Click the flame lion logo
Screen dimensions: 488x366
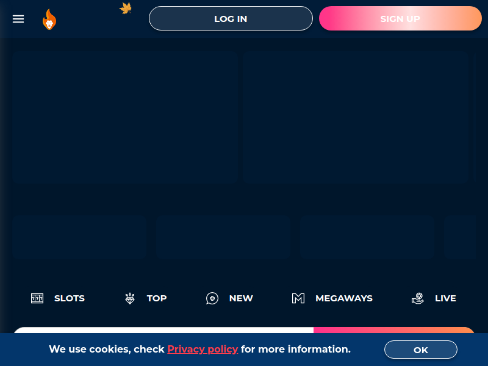click(49, 20)
